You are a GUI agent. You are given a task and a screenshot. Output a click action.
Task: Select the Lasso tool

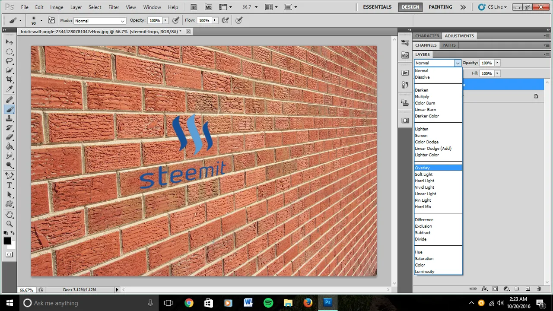coord(10,61)
